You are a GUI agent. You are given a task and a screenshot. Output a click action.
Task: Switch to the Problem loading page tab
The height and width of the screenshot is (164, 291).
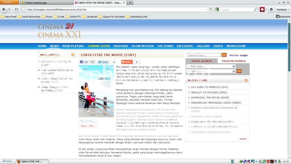coord(45,3)
